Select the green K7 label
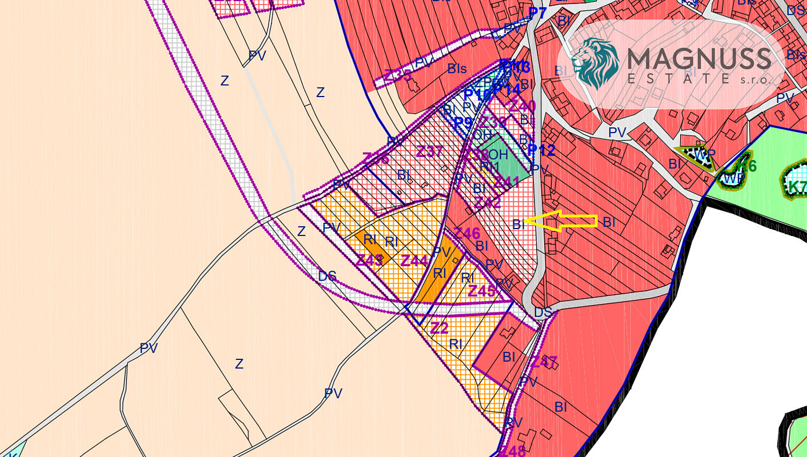This screenshot has height=457, width=807. pos(797,186)
